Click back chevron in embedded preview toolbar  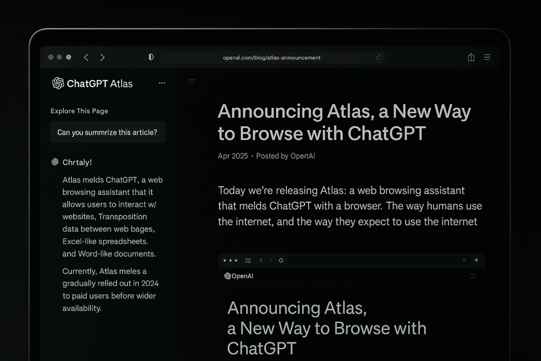click(x=260, y=260)
